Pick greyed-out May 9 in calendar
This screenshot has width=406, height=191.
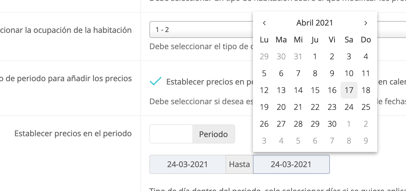pyautogui.click(x=366, y=141)
